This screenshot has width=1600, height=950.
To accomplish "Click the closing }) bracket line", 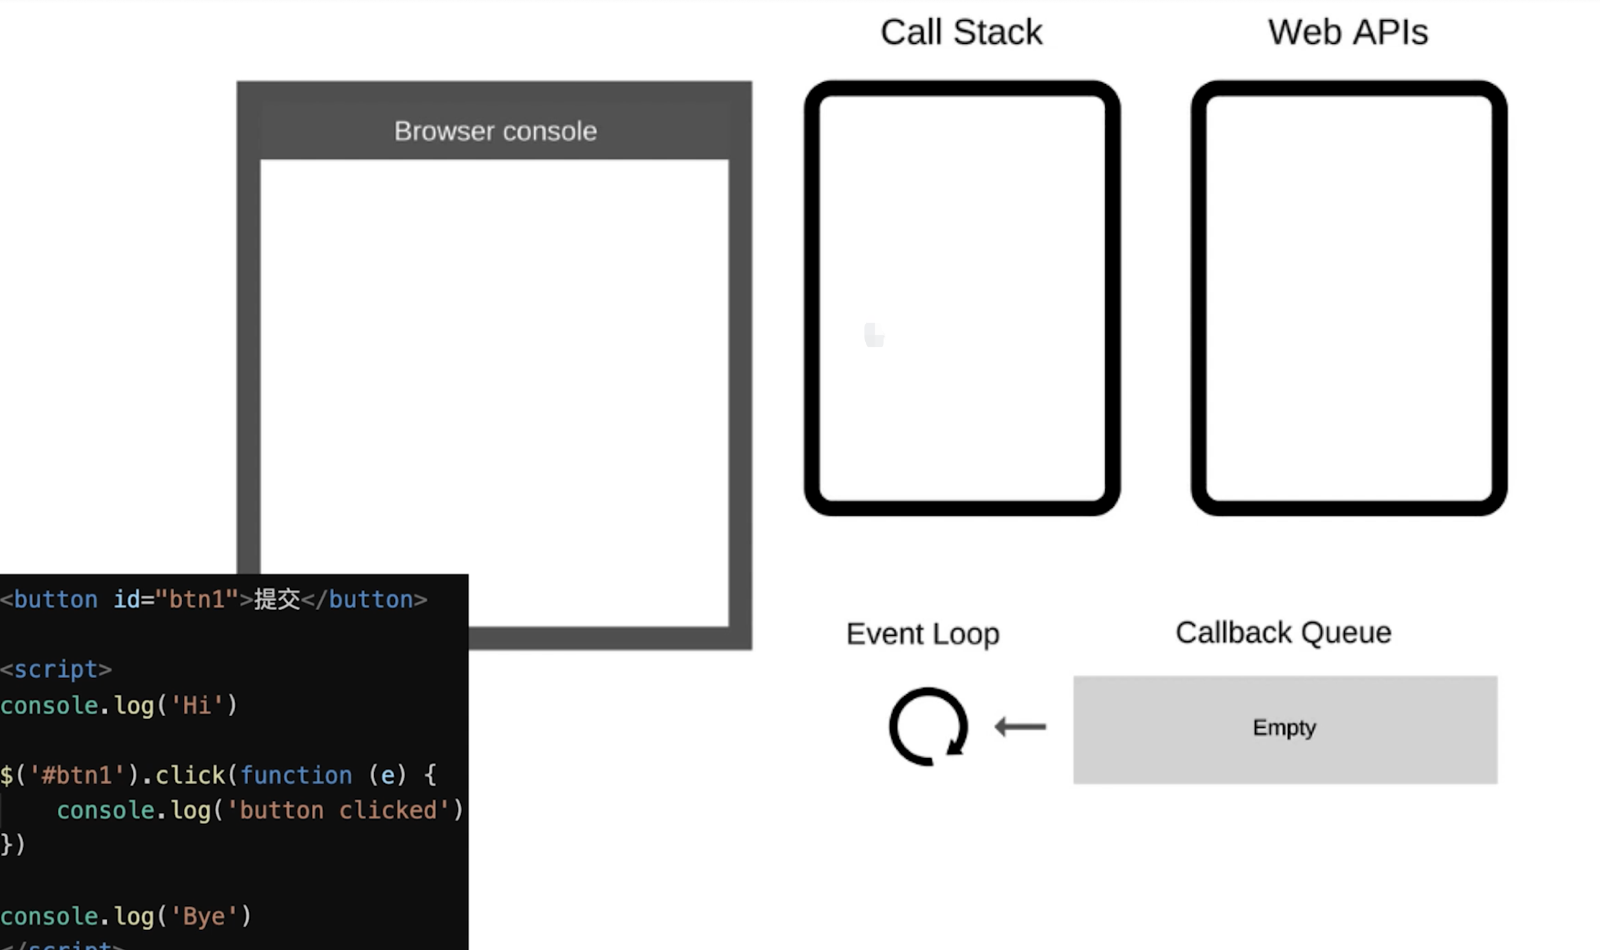I will [13, 845].
